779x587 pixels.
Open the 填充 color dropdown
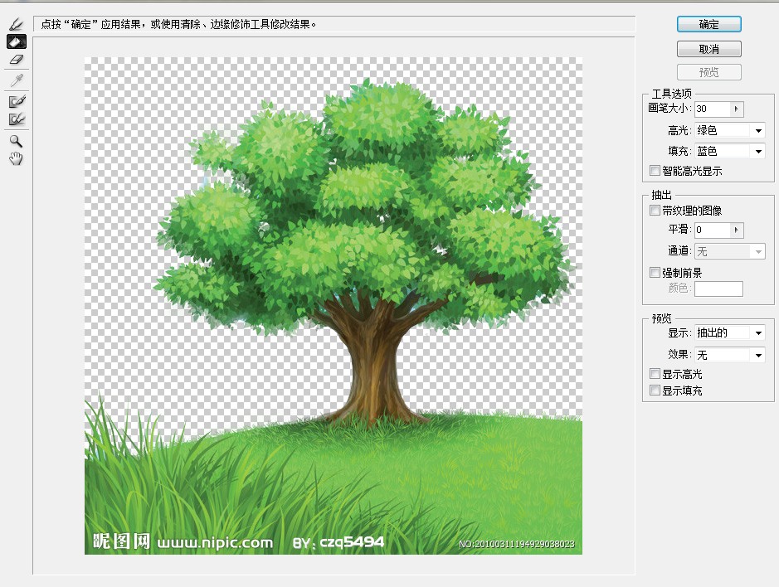coord(757,152)
